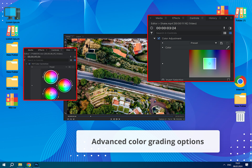
Task: Select the text tool in the Viewer
Action: pos(65,45)
